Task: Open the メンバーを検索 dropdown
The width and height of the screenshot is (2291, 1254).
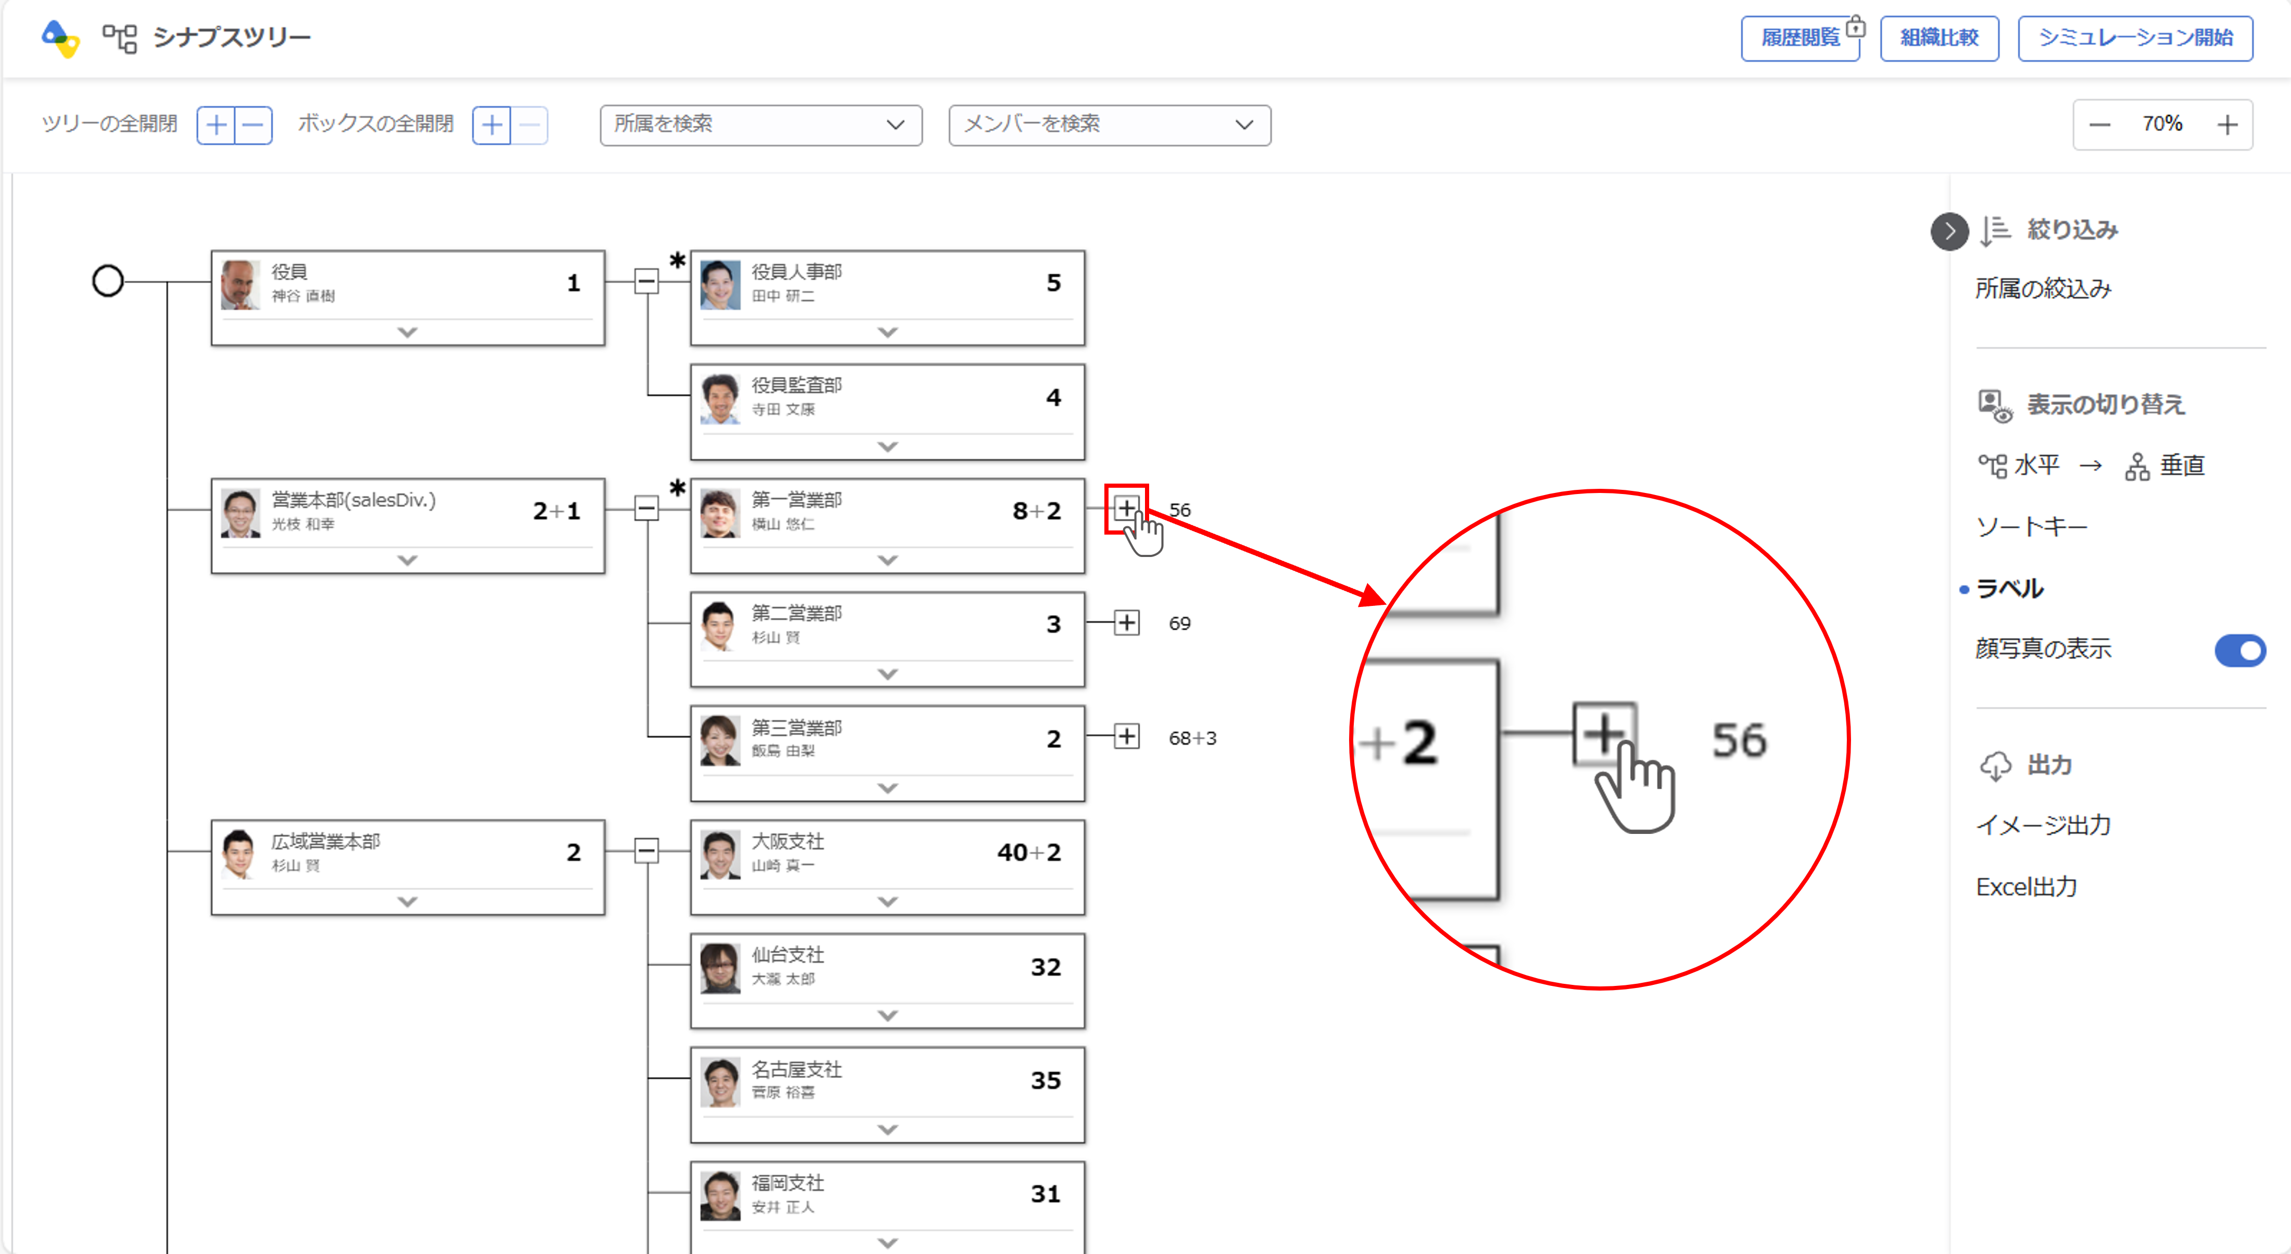Action: click(1109, 124)
